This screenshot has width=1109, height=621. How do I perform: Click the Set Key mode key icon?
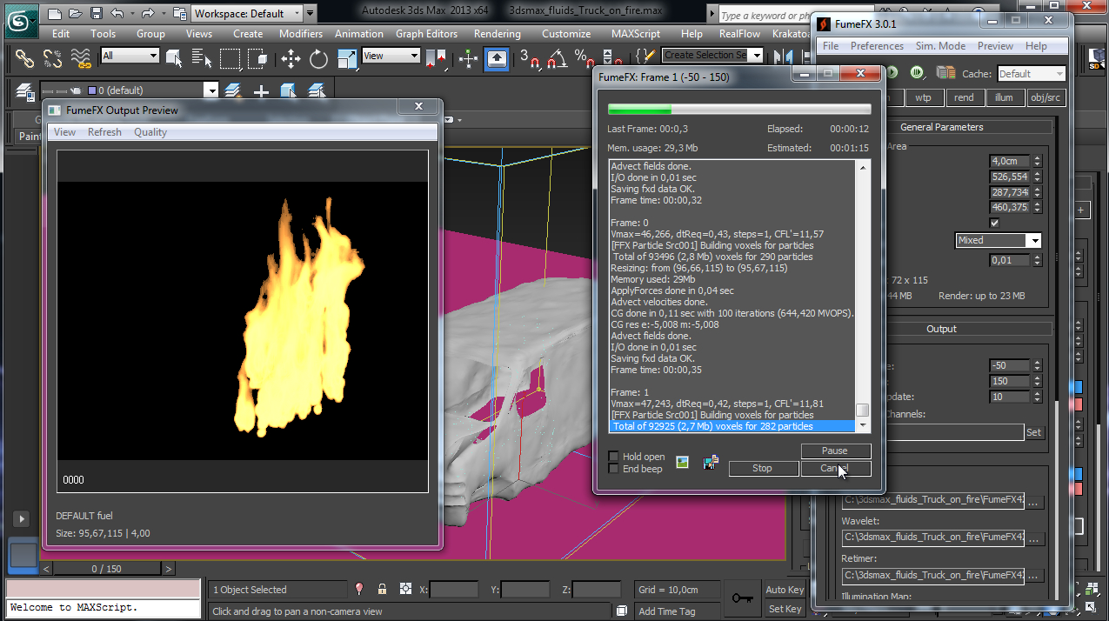click(742, 598)
